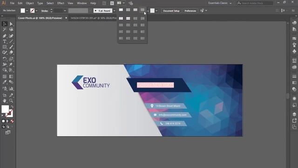298x168 pixels.
Task: Choose the Symbol Sprayer tool
Action: click(x=5, y=89)
